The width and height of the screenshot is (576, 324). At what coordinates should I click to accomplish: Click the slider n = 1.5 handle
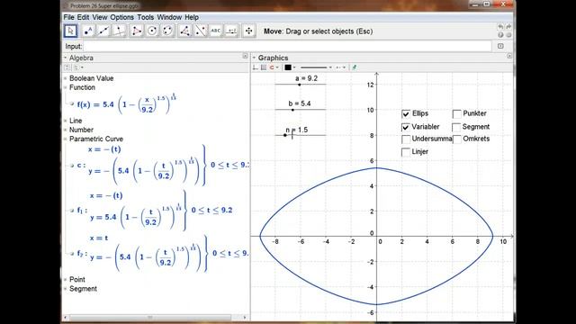(285, 135)
